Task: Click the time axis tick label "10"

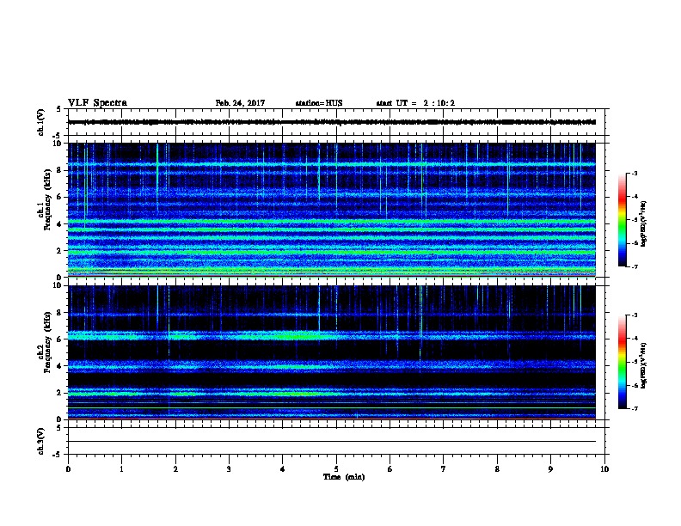Action: tap(604, 469)
